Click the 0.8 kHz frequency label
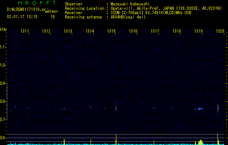Viewport: 228px width, 145px height. (x=3, y=101)
